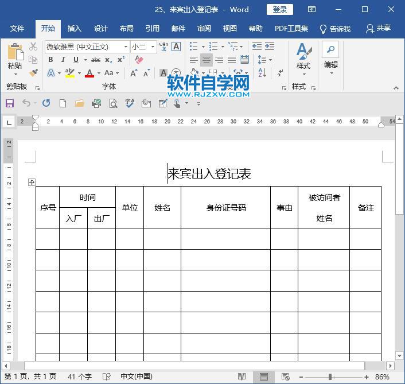
Task: Open the font size dropdown
Action: (153, 46)
